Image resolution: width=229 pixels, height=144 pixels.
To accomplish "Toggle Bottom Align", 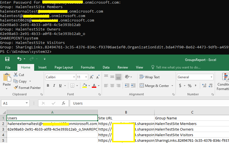I will [118, 77].
